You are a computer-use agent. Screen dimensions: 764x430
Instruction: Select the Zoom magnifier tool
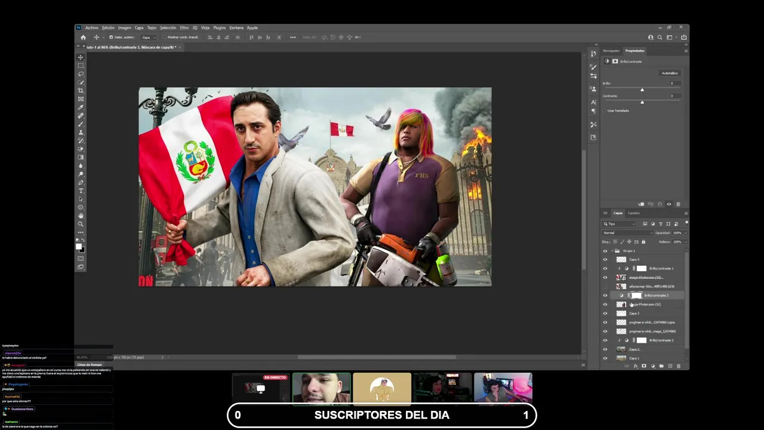pos(81,224)
